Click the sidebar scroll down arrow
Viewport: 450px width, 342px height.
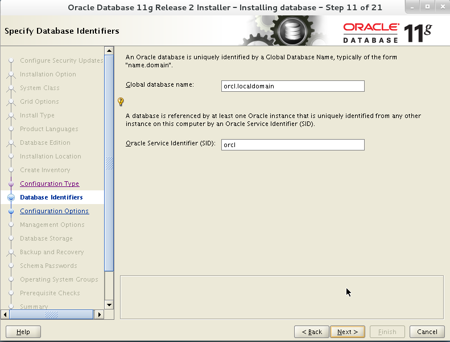tap(109, 305)
